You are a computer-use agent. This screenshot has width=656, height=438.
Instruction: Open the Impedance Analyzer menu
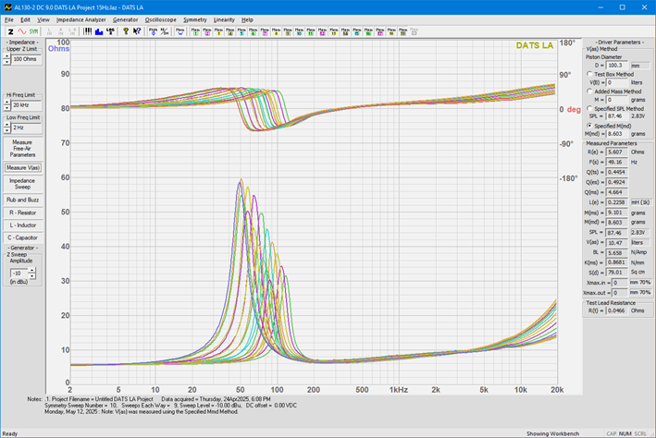[x=81, y=19]
